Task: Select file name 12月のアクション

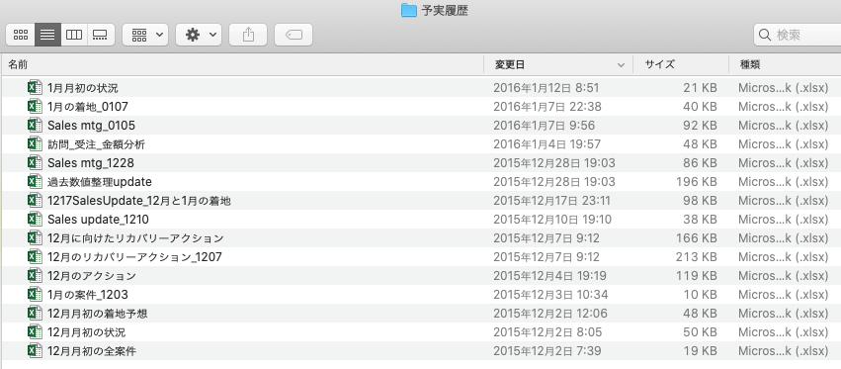Action: tap(92, 276)
